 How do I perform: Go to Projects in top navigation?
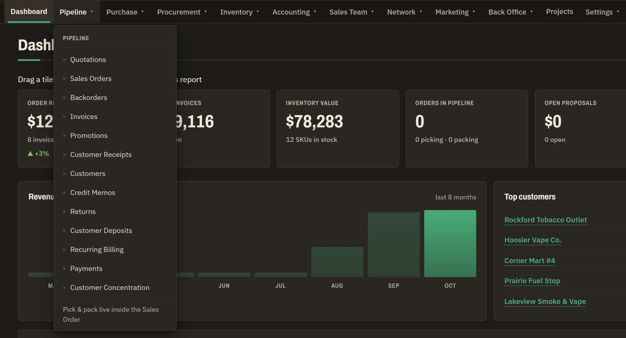click(x=559, y=11)
